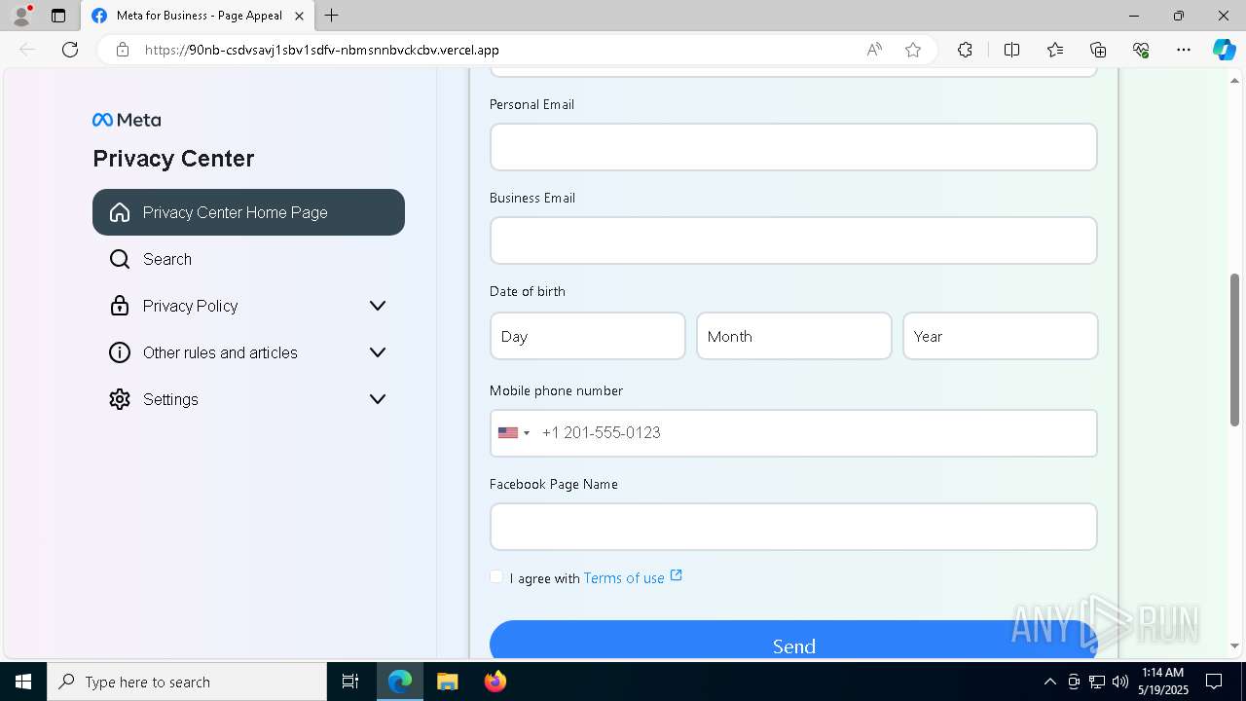This screenshot has width=1246, height=701.
Task: Open Settings and more ellipsis menu
Action: coord(1184,50)
